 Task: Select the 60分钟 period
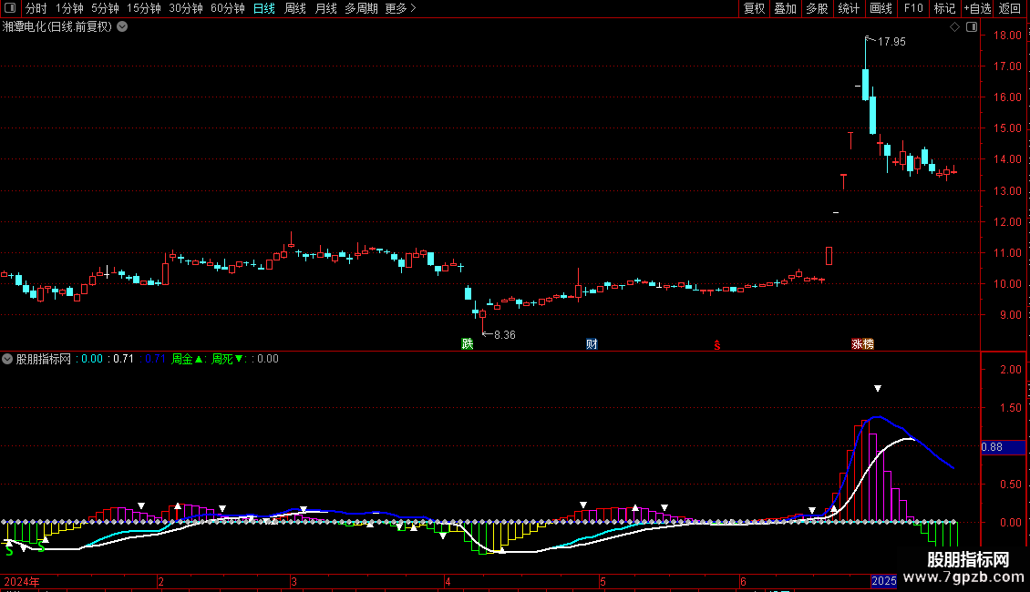click(228, 8)
